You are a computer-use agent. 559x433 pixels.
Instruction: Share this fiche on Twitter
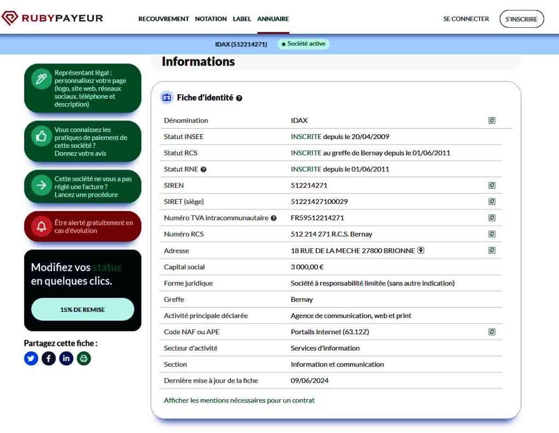(x=31, y=358)
